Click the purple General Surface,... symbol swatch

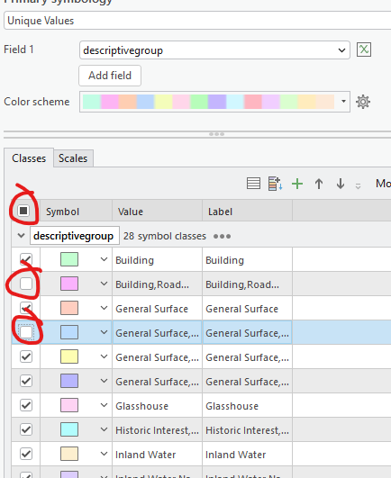tap(69, 381)
